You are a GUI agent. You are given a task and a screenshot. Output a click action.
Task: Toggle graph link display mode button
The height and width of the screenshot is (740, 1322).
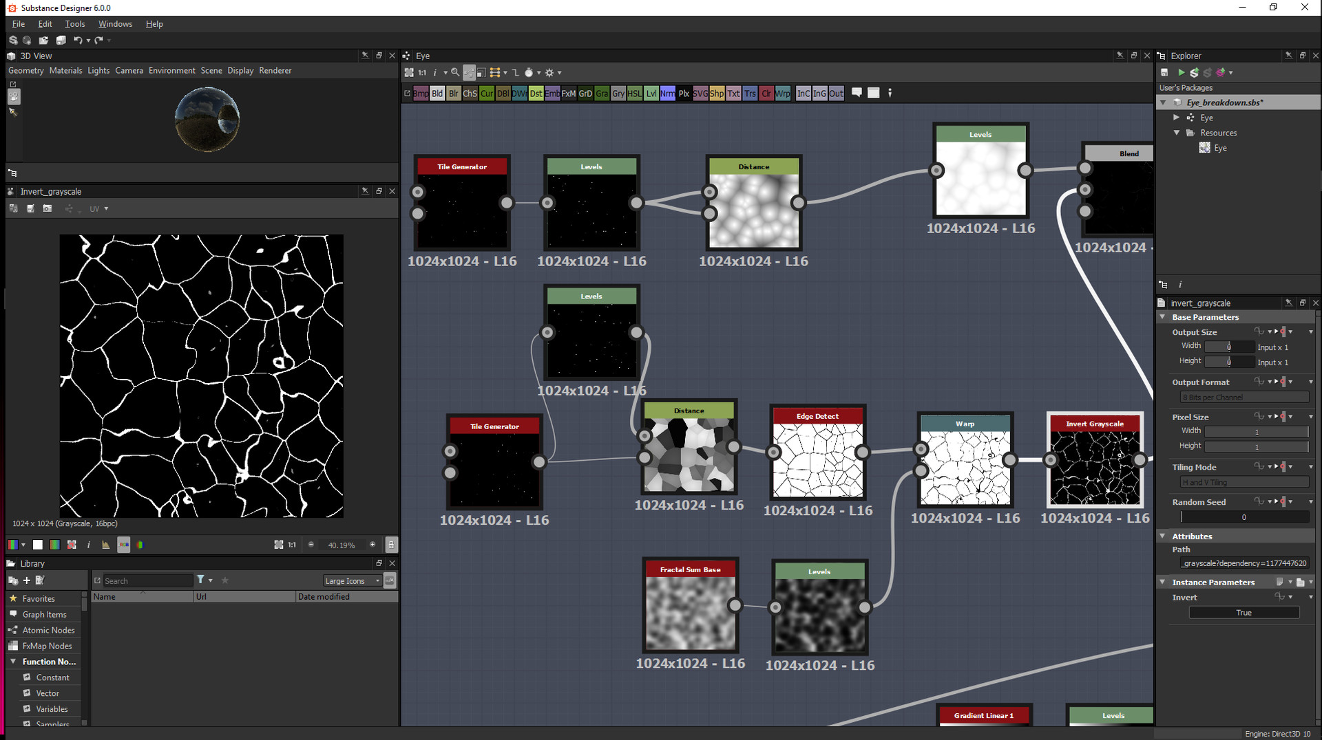click(469, 72)
